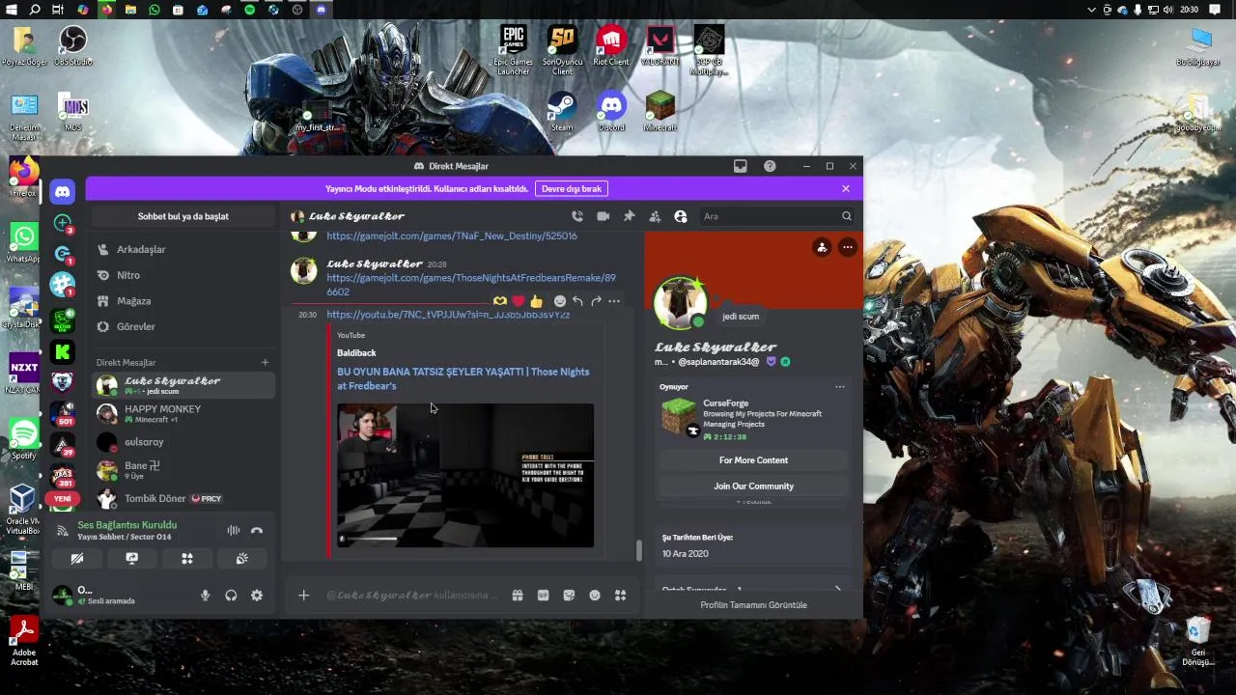Click the Devre dışı bırak button
Viewport: 1236px width, 695px height.
pyautogui.click(x=572, y=189)
